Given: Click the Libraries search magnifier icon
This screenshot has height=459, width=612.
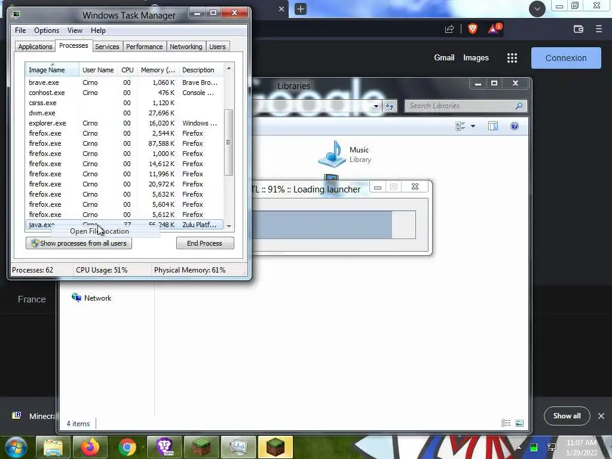Looking at the screenshot, I should tap(519, 106).
